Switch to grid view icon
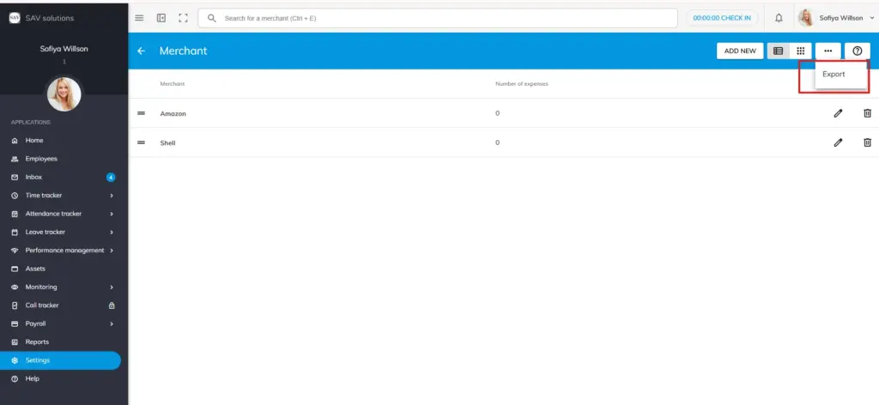The image size is (879, 405). (801, 51)
